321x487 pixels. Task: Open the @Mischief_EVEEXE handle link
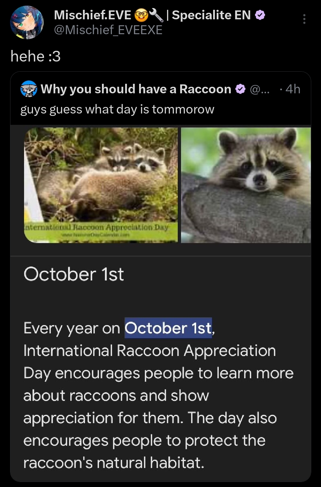(108, 30)
